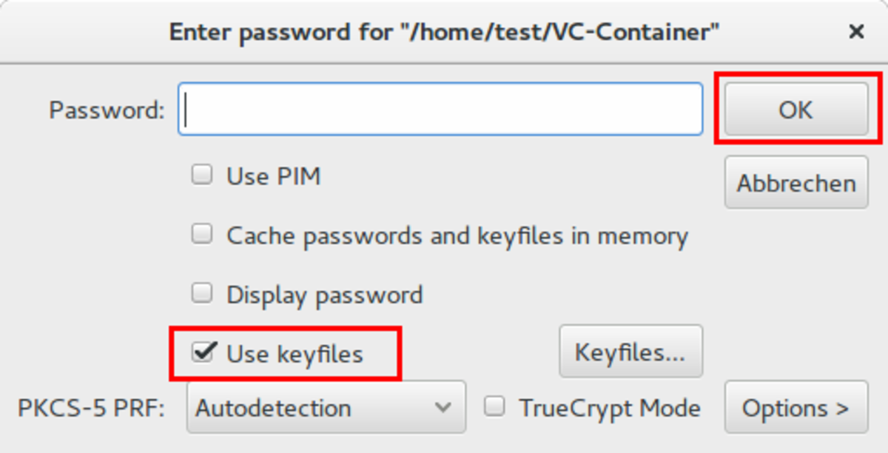
Task: Confirm with the OK button
Action: pyautogui.click(x=795, y=110)
